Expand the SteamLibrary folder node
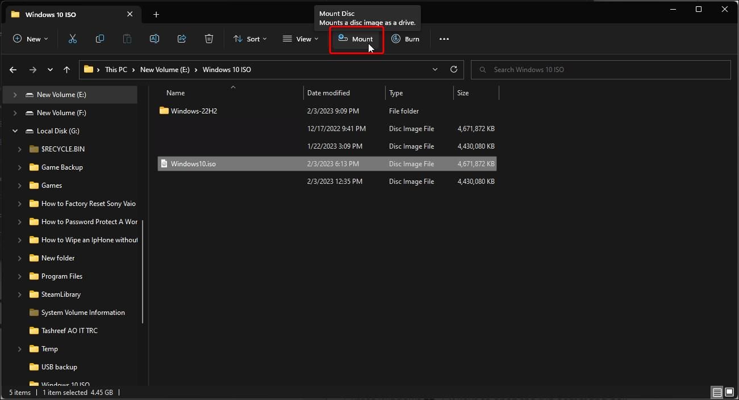Screen dimensions: 739x400 [19, 294]
